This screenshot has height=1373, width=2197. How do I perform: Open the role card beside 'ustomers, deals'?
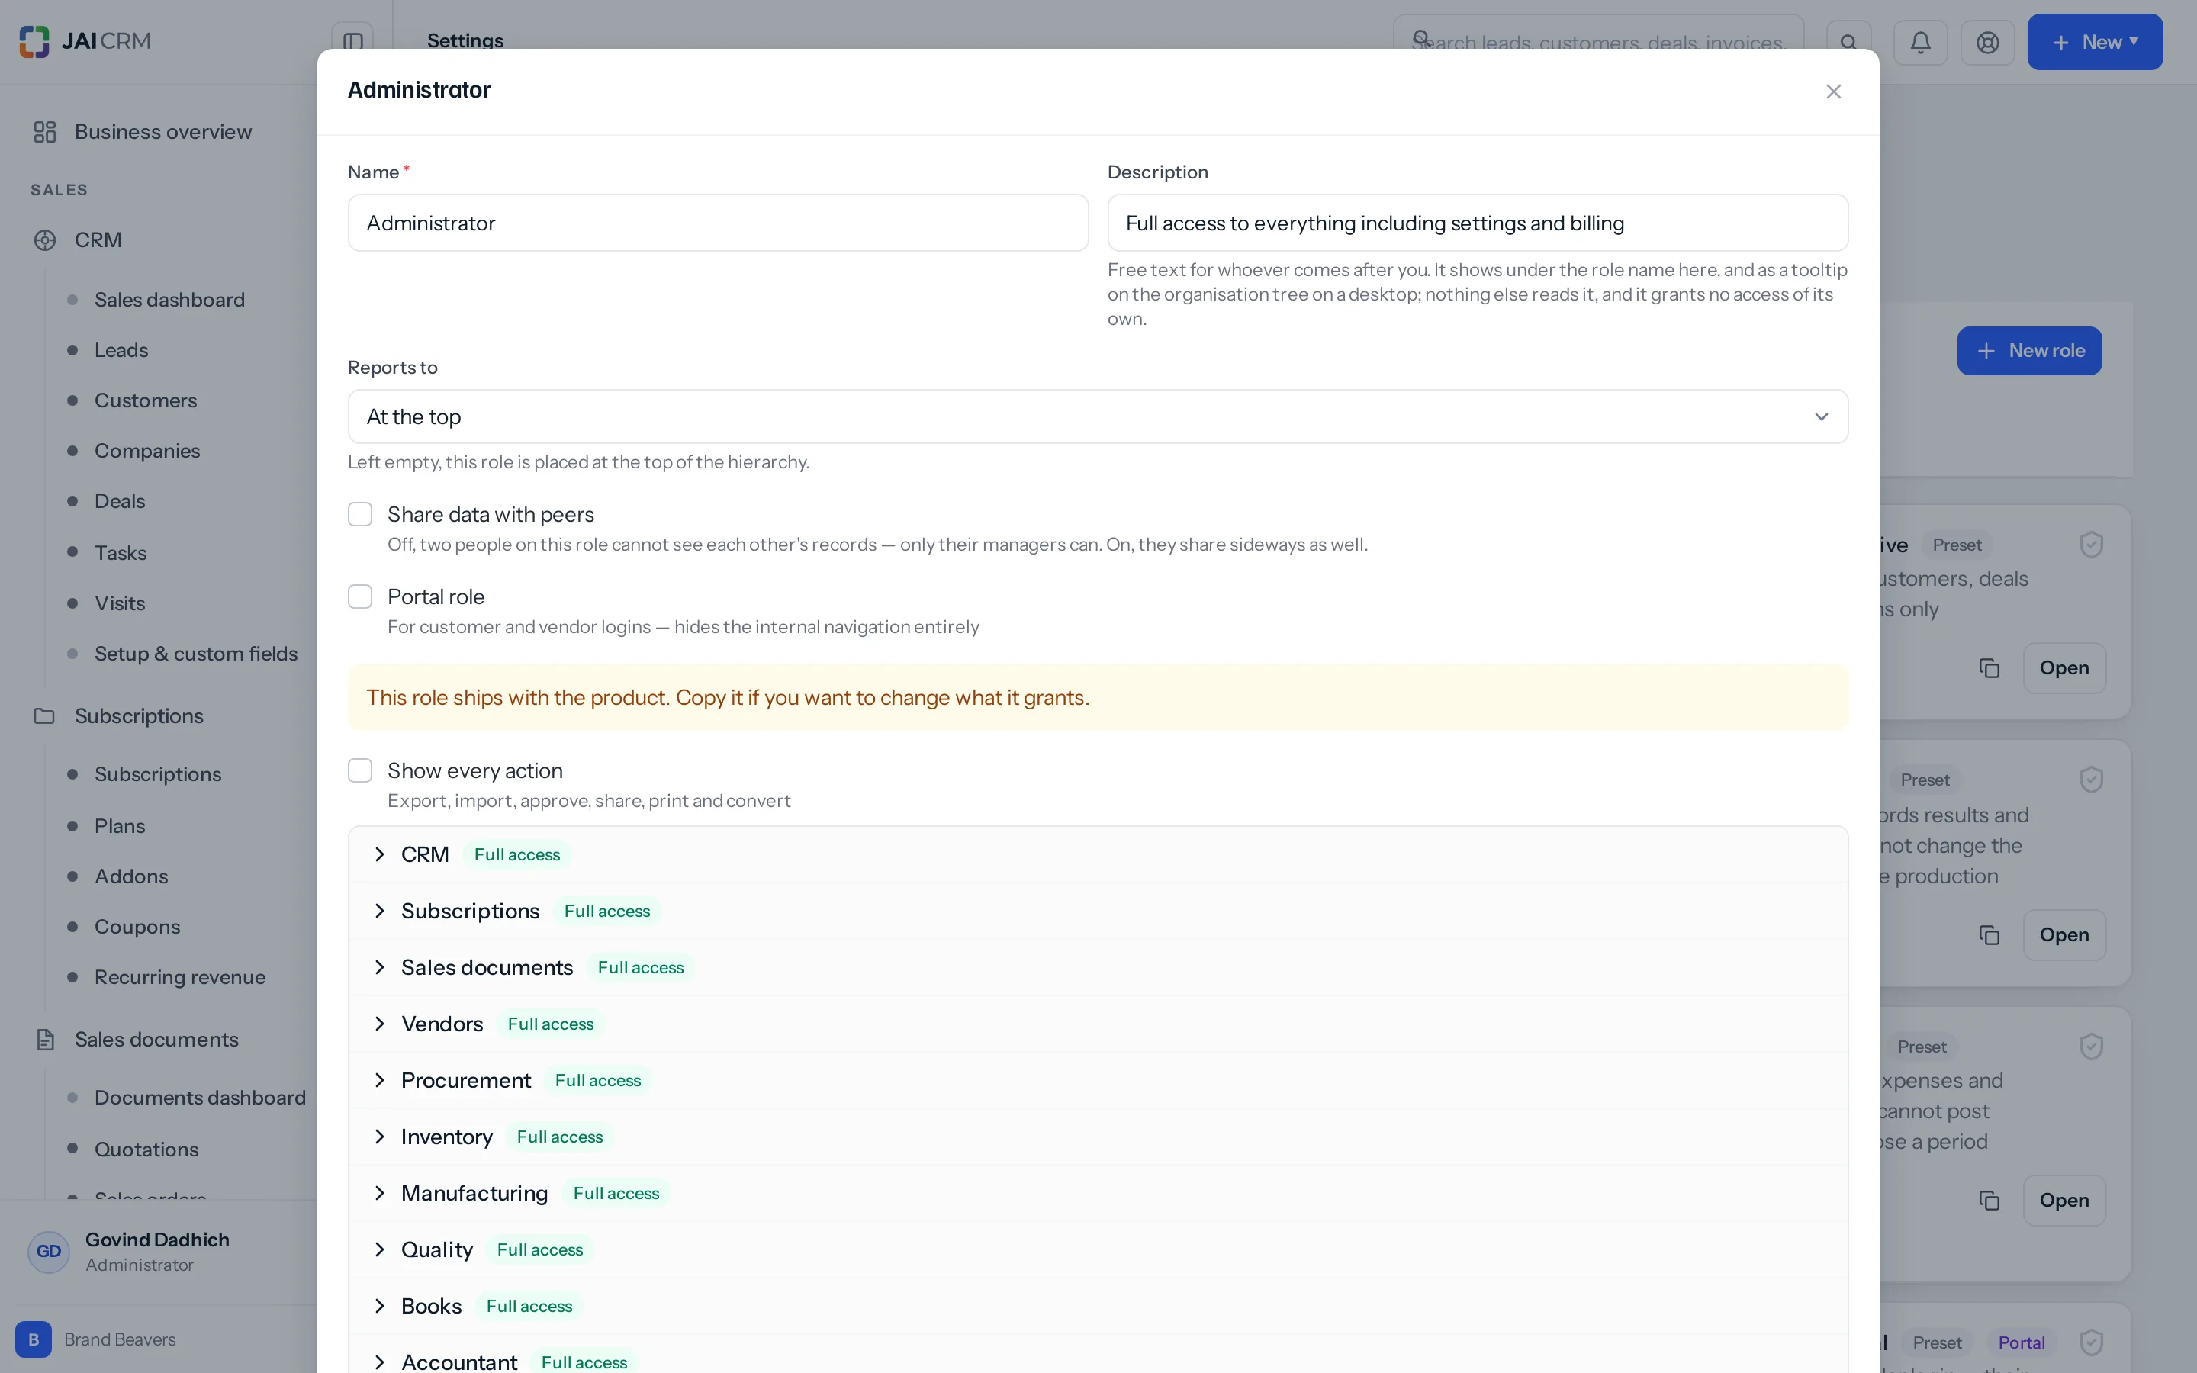[2064, 668]
